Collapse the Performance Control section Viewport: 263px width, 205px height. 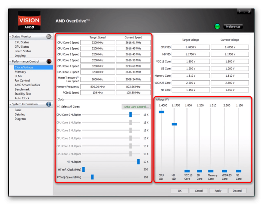click(11, 62)
